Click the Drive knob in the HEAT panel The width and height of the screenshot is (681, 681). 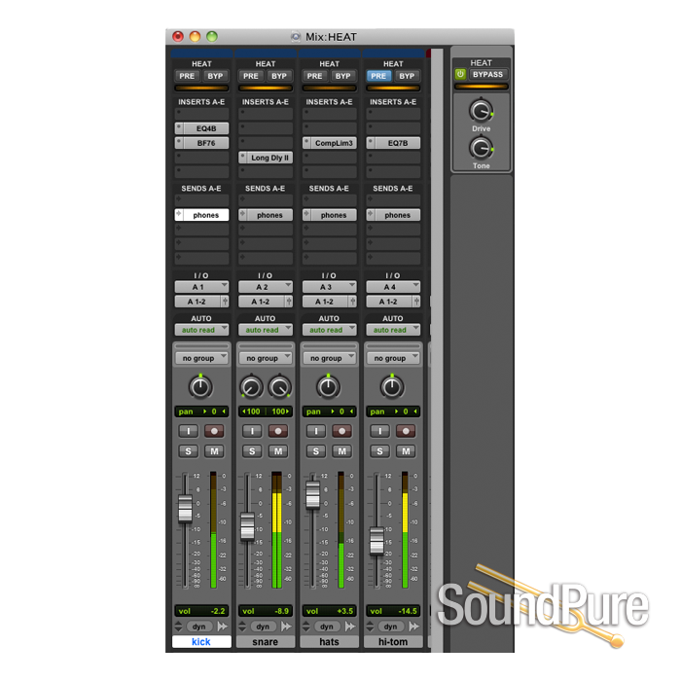[x=481, y=111]
